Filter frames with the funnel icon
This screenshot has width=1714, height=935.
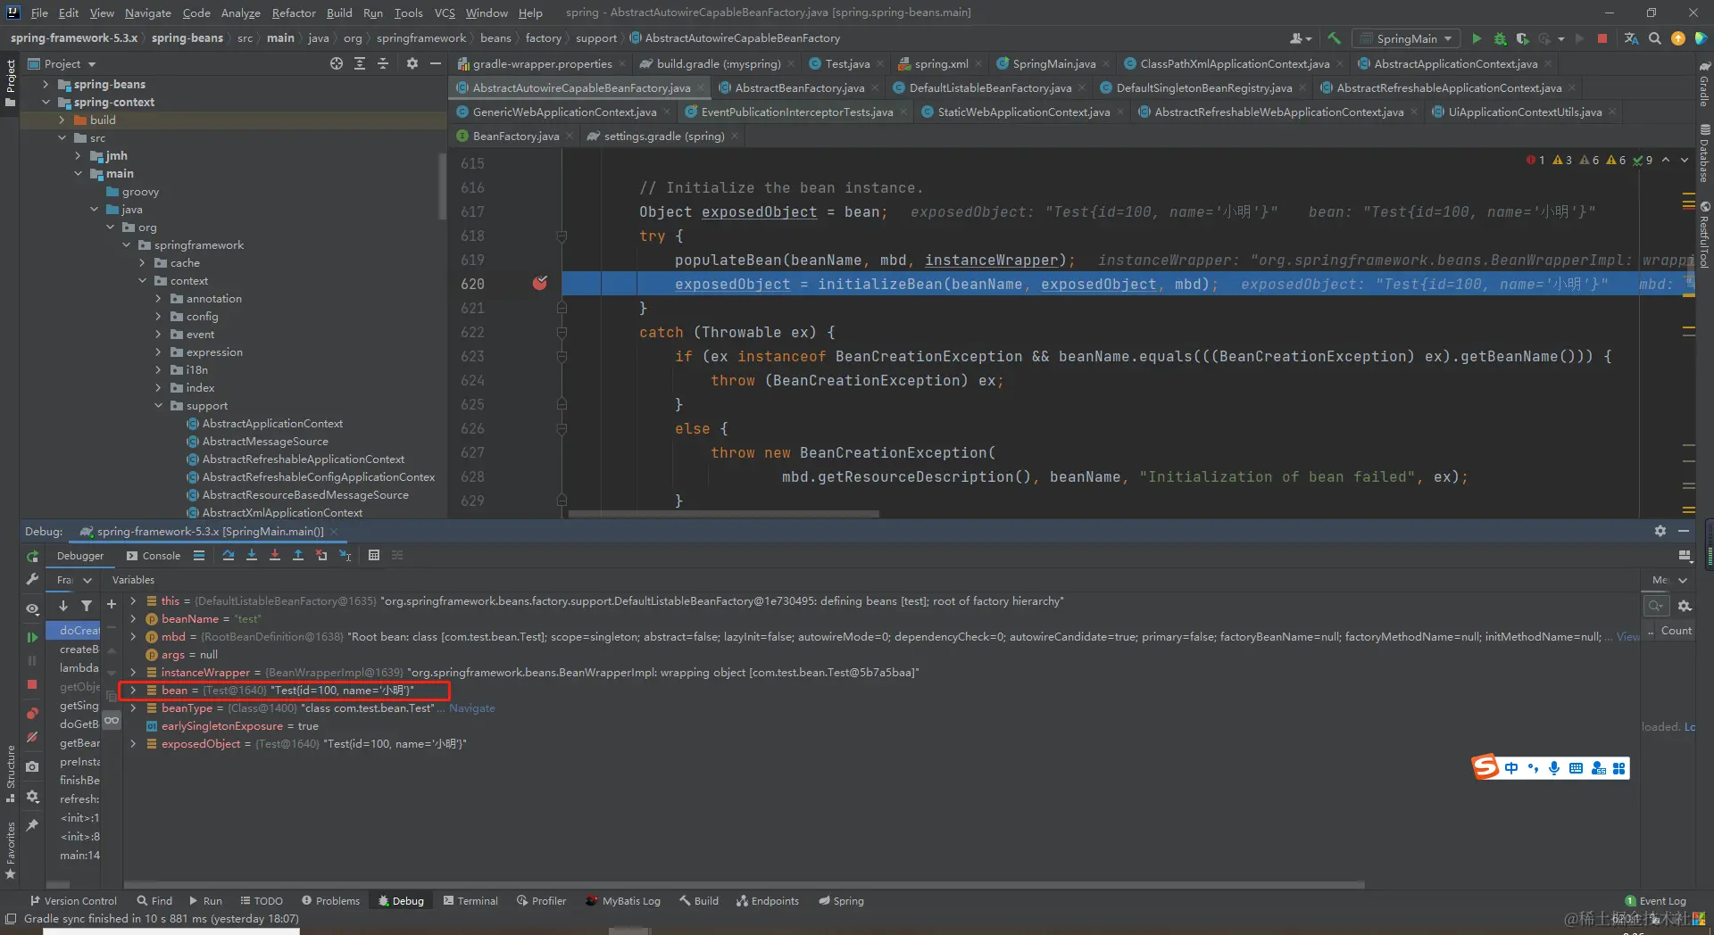point(87,606)
